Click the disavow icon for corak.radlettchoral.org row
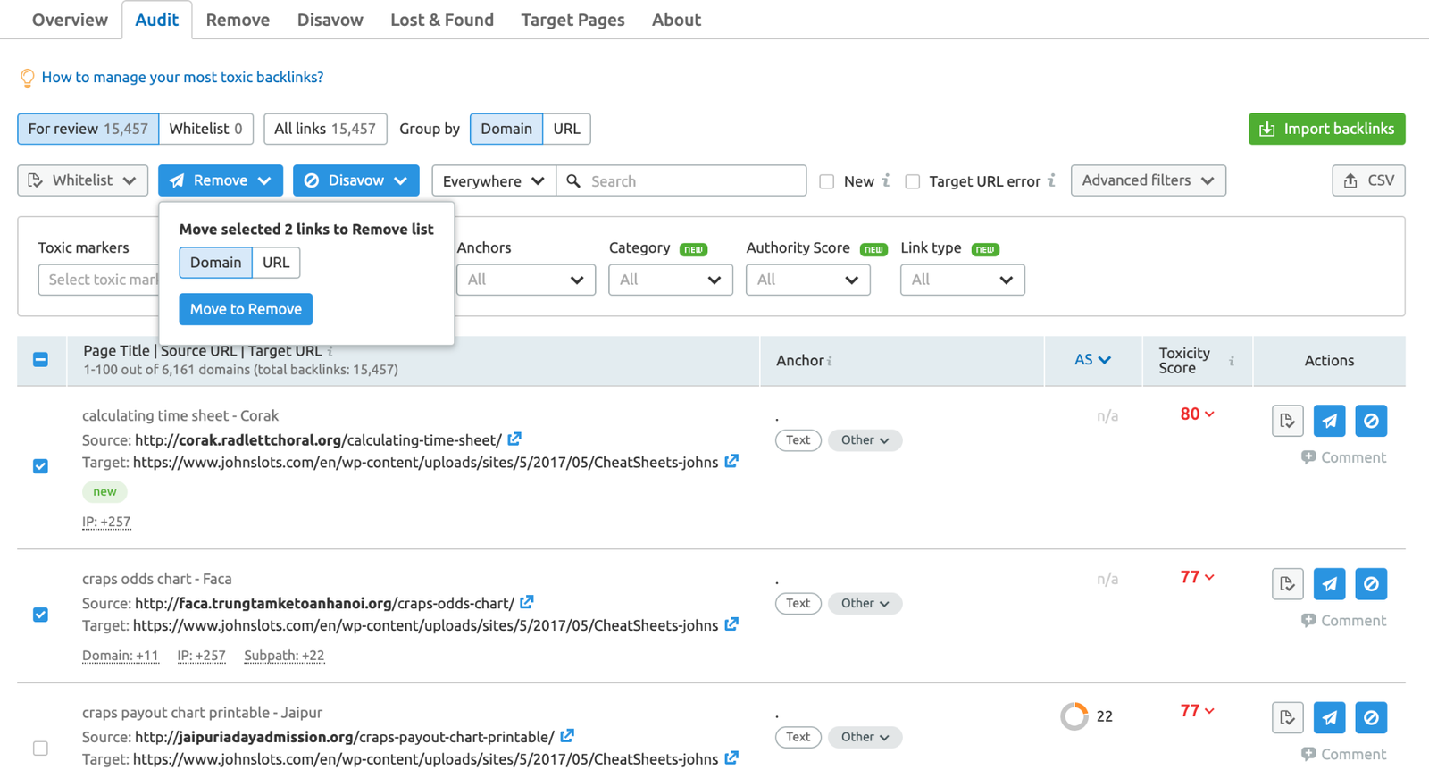 (1371, 421)
